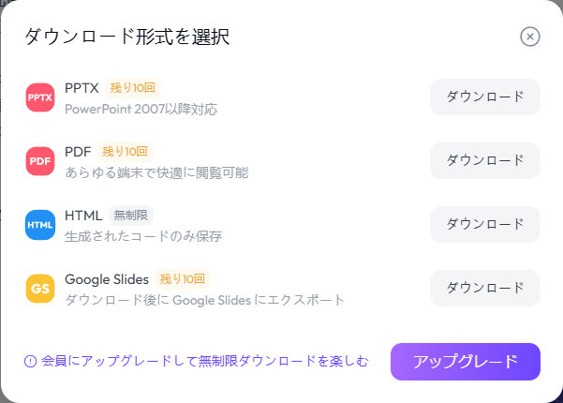Click the 残り10回 badge beside Google Slides
563x403 pixels.
pos(182,279)
